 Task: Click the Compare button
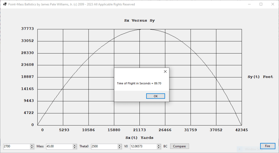(179, 146)
